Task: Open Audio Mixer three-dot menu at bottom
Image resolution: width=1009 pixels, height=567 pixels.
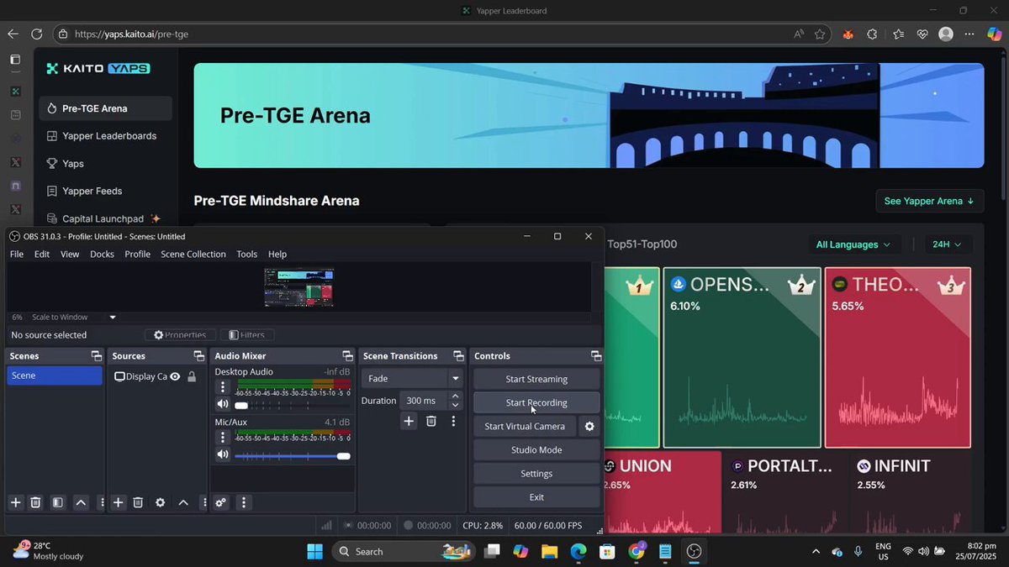Action: (x=243, y=502)
